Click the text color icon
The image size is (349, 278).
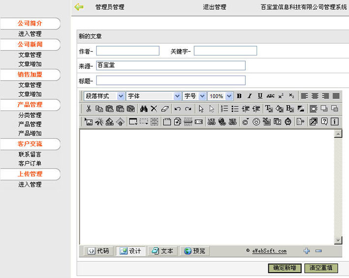[269, 109]
